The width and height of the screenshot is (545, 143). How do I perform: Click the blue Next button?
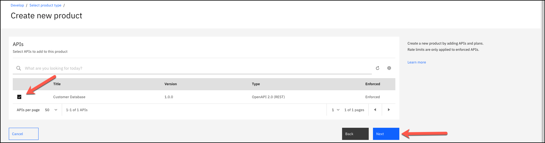(x=386, y=134)
